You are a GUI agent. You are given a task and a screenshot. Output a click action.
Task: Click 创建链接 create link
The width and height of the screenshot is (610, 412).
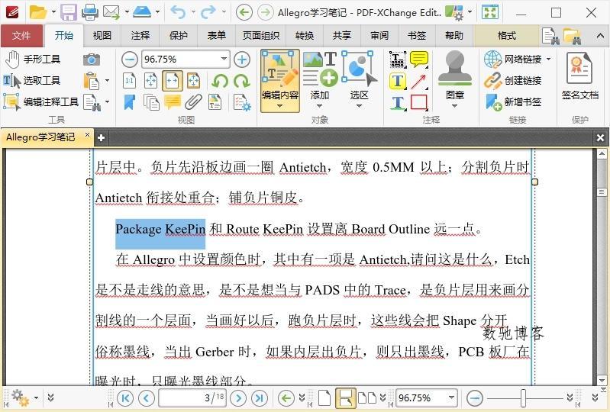[513, 80]
